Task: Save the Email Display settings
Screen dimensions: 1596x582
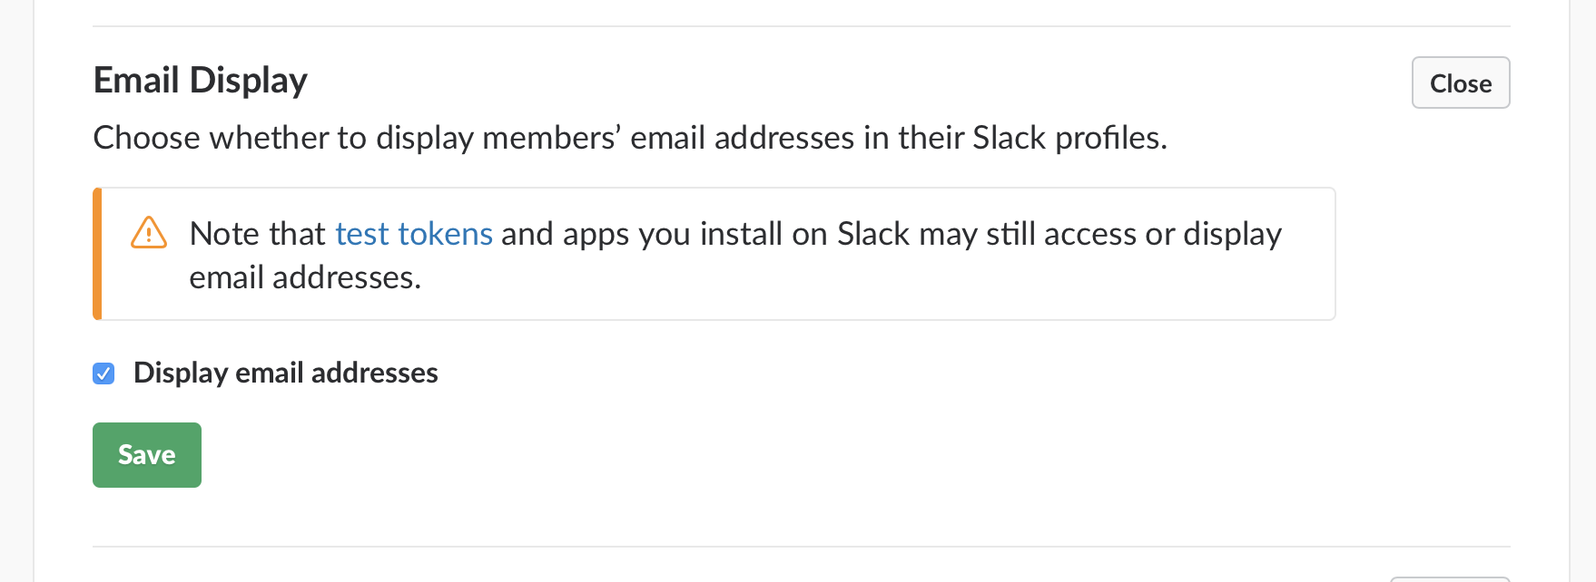Action: [x=147, y=455]
